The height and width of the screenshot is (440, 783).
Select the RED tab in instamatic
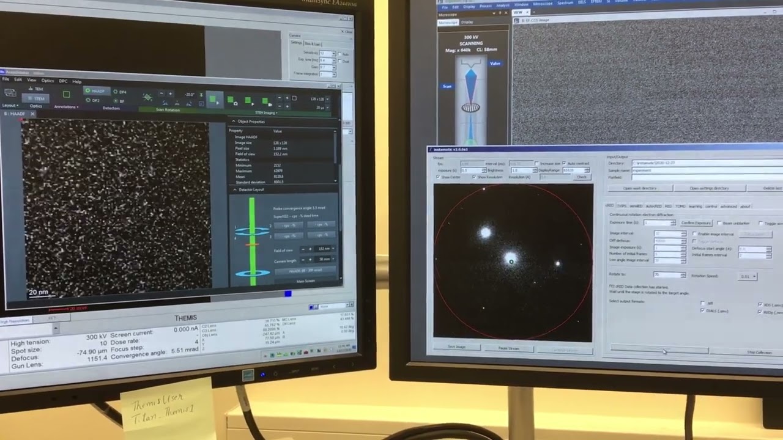coord(668,206)
